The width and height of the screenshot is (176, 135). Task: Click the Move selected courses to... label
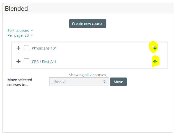20,82
